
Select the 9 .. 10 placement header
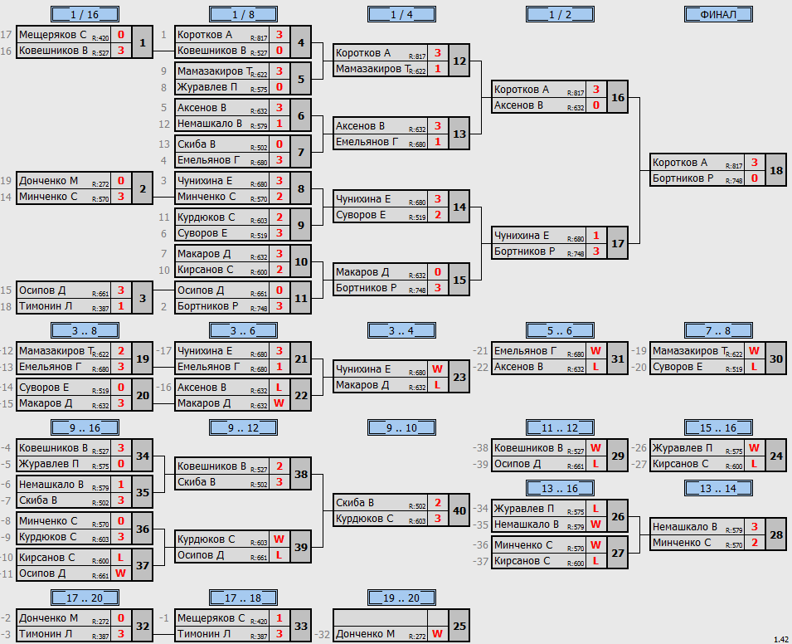coord(401,427)
